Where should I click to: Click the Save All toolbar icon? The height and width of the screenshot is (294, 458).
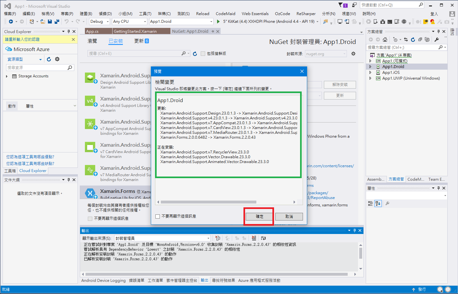point(57,22)
